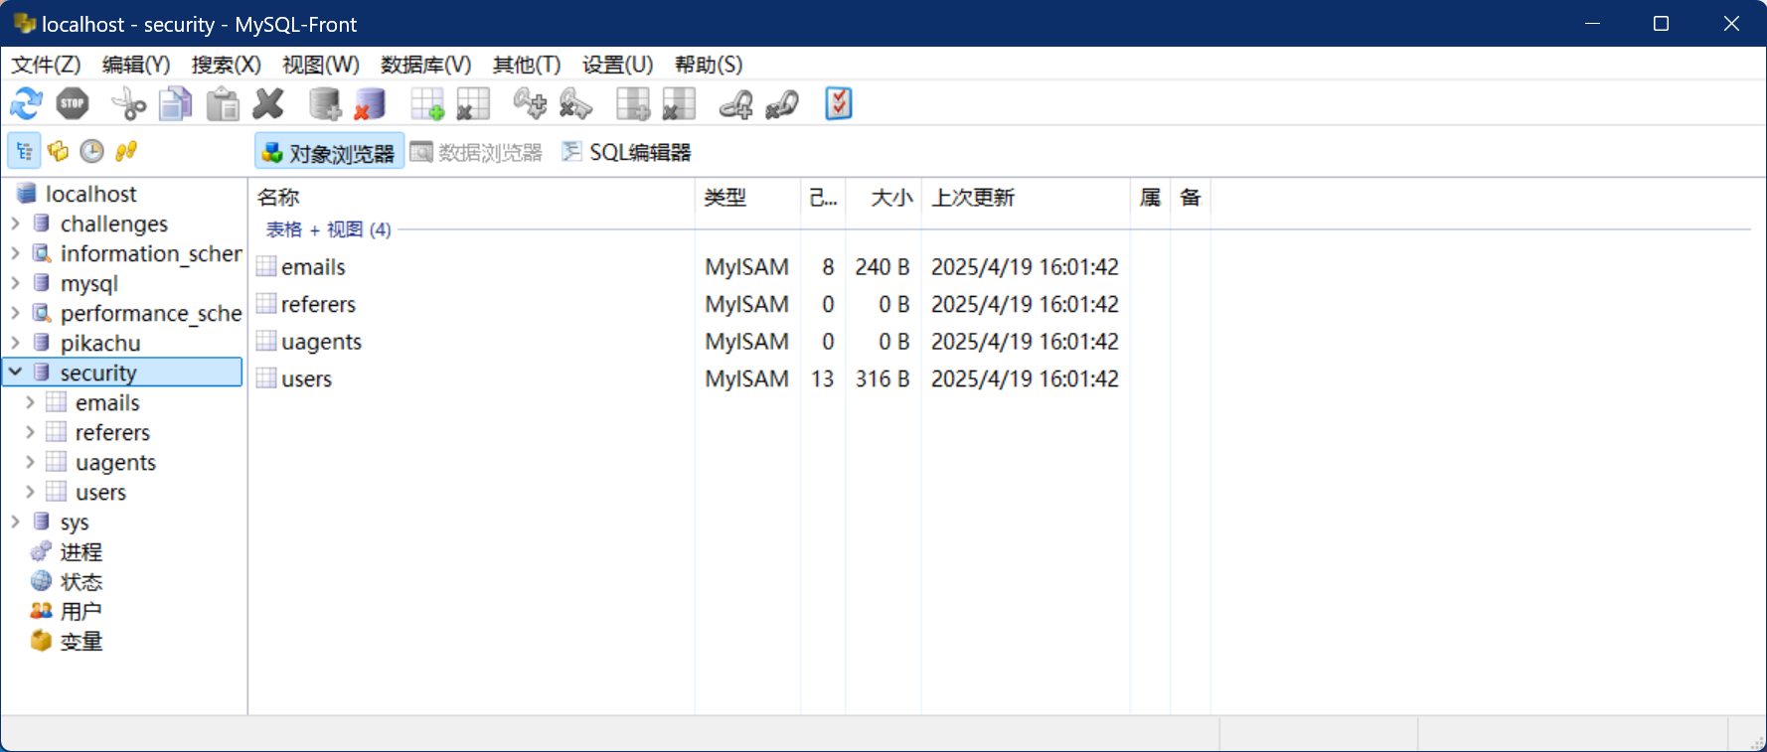
Task: Click the delete database icon
Action: click(370, 103)
